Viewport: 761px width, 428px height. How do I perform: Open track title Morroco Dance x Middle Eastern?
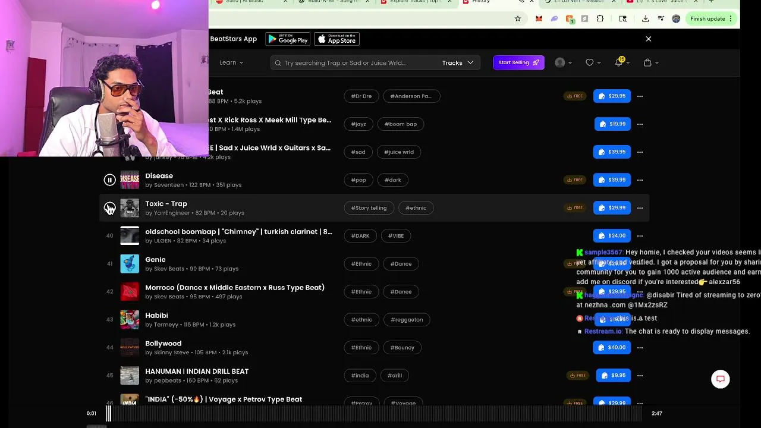(x=235, y=287)
